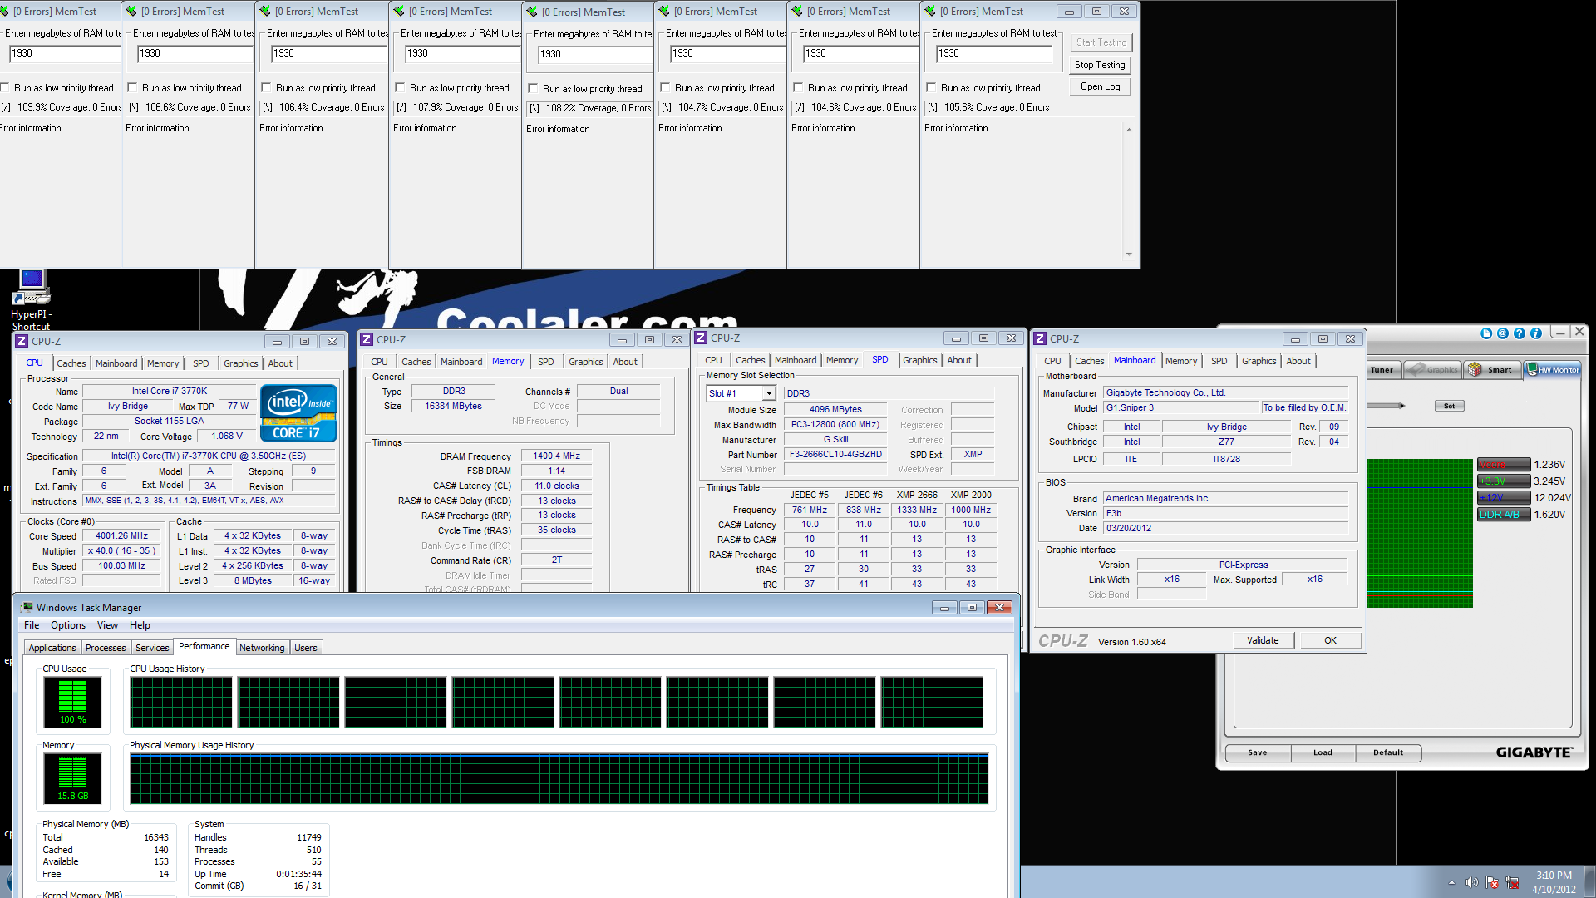Click the speaker volume icon in system tray

[x=1471, y=882]
